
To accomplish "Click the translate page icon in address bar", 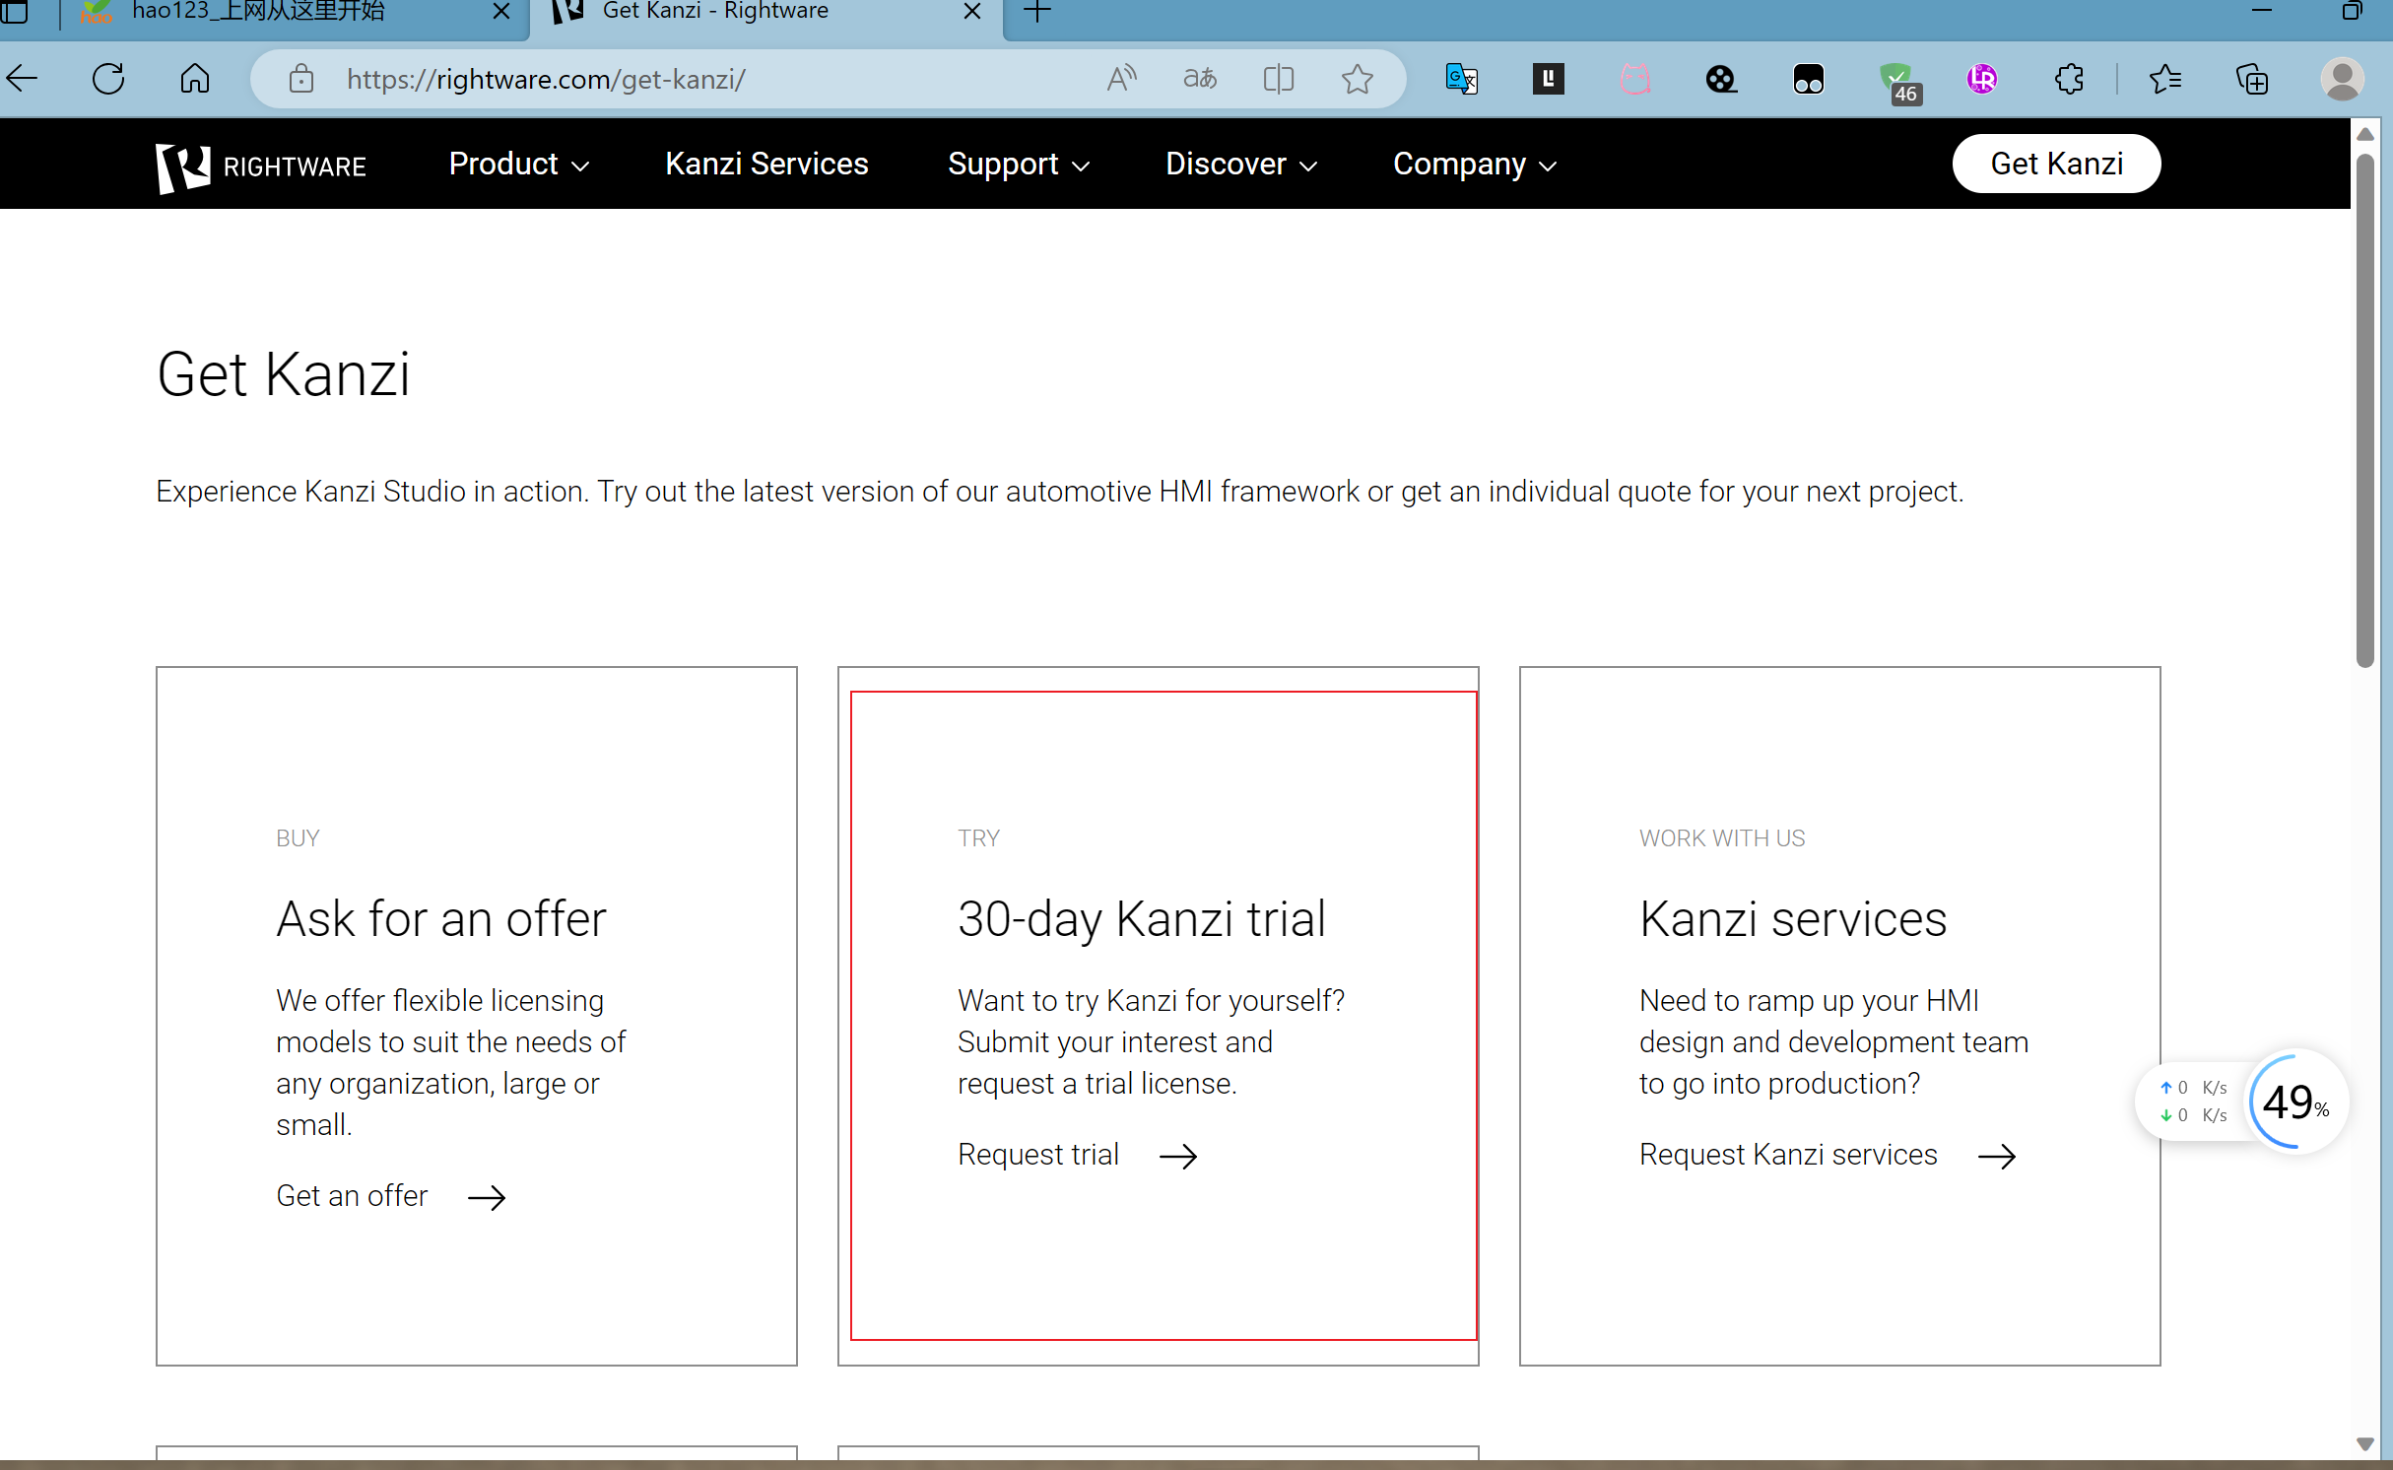I will [1200, 79].
